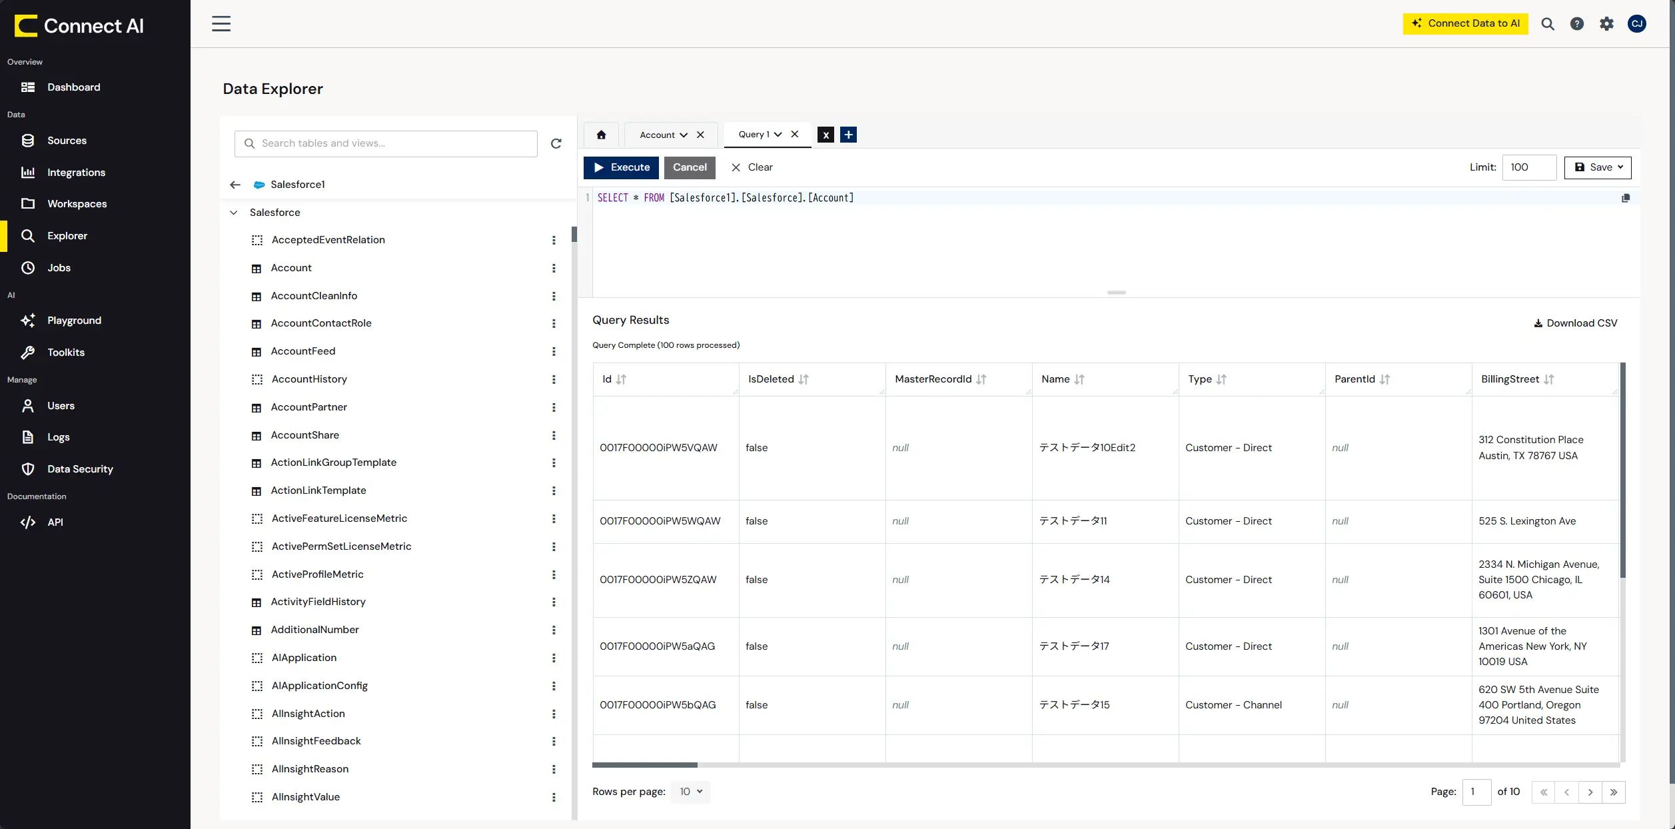Go to the previous results page

pyautogui.click(x=1567, y=792)
